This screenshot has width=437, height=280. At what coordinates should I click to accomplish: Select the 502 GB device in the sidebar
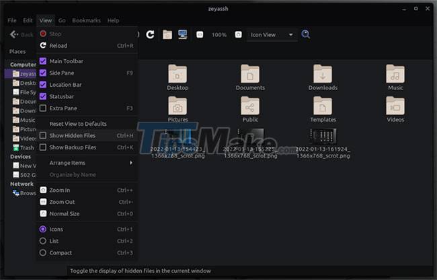24,175
